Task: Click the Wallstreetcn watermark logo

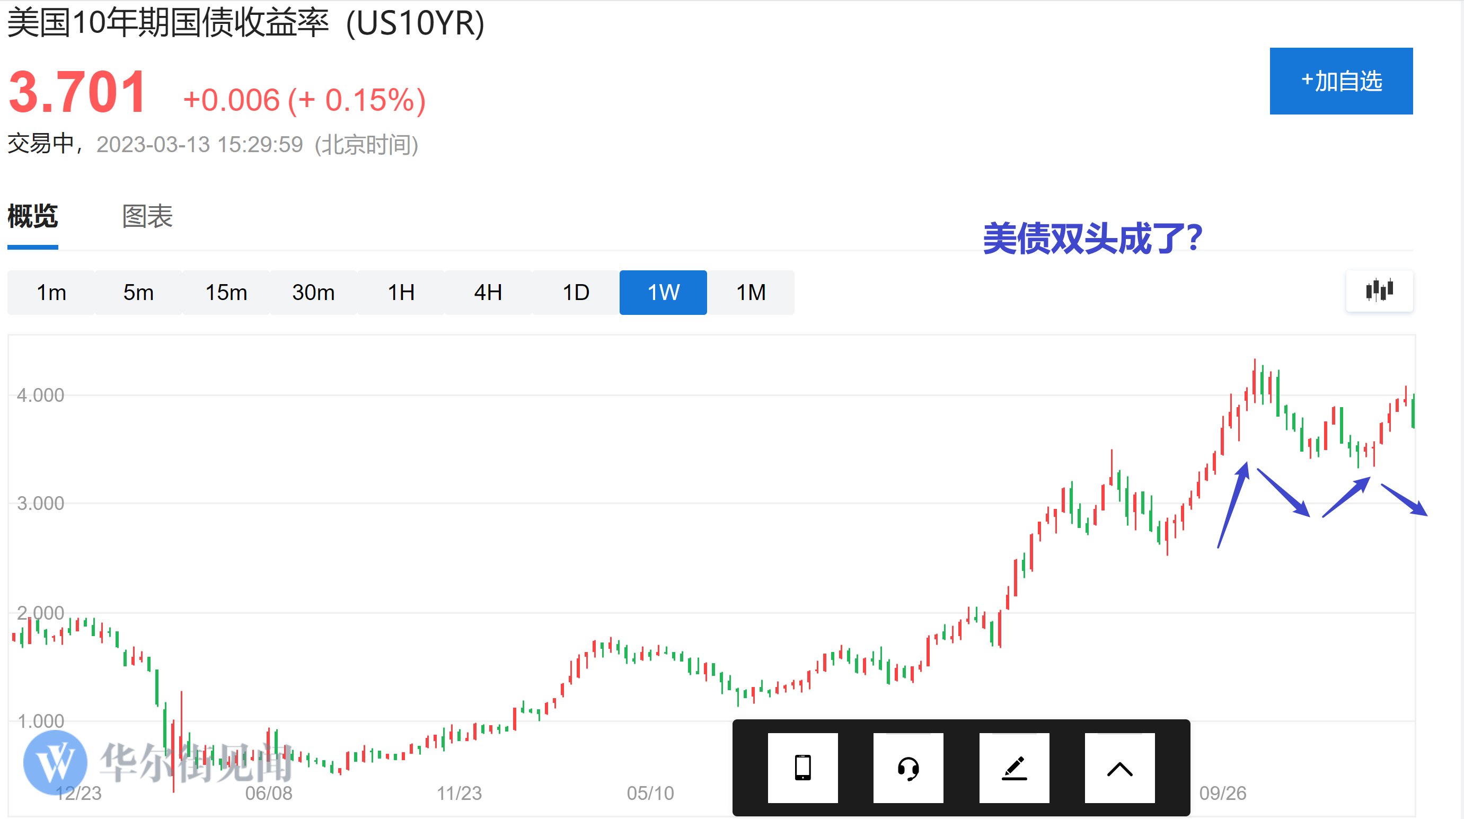Action: 56,762
